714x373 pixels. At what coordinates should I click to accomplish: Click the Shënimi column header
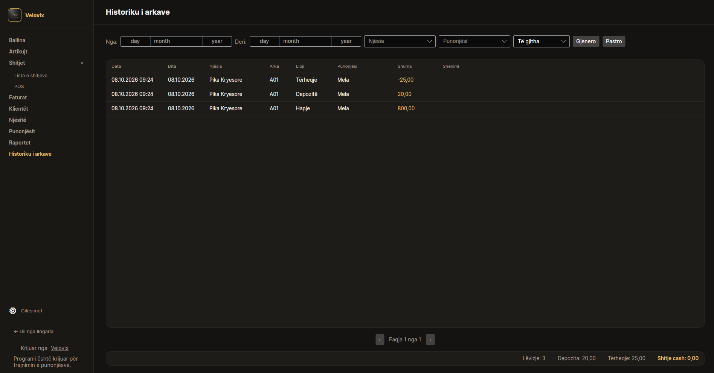click(451, 66)
